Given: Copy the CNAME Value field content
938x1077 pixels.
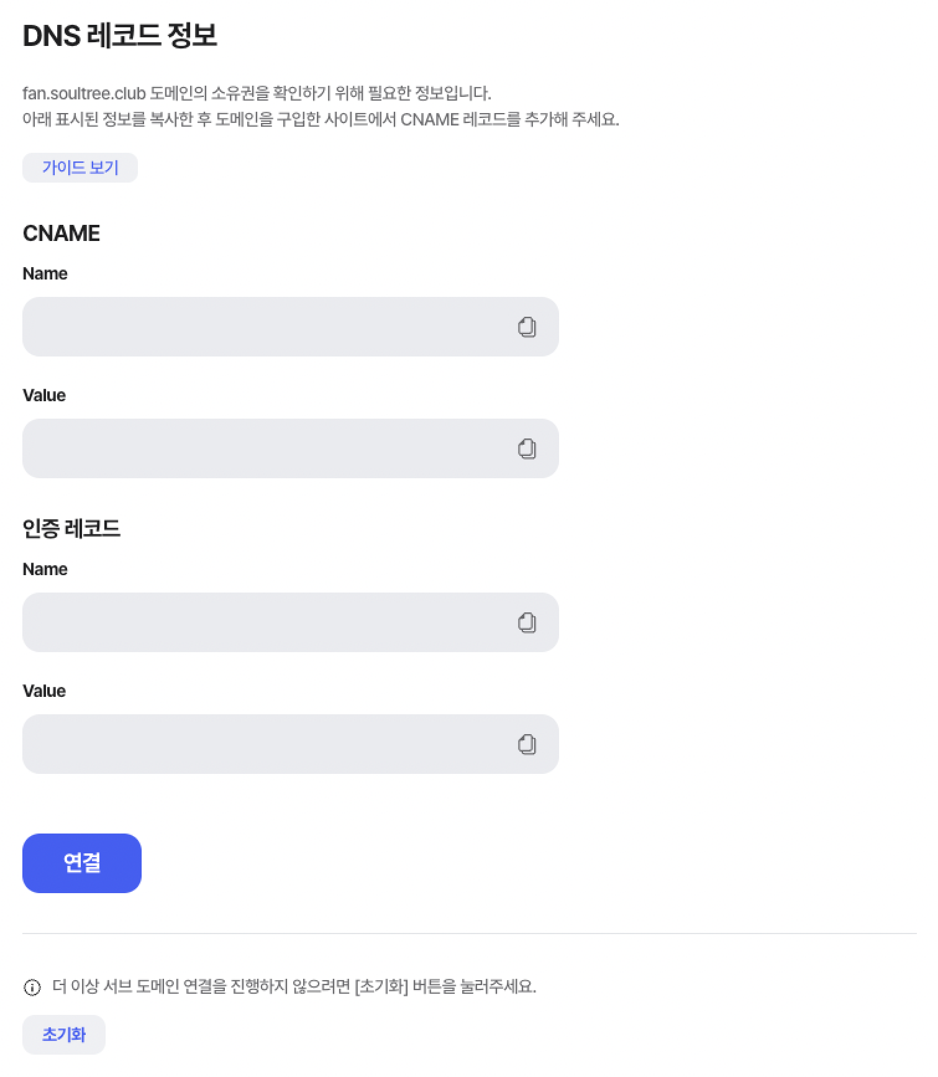Looking at the screenshot, I should click(x=527, y=448).
